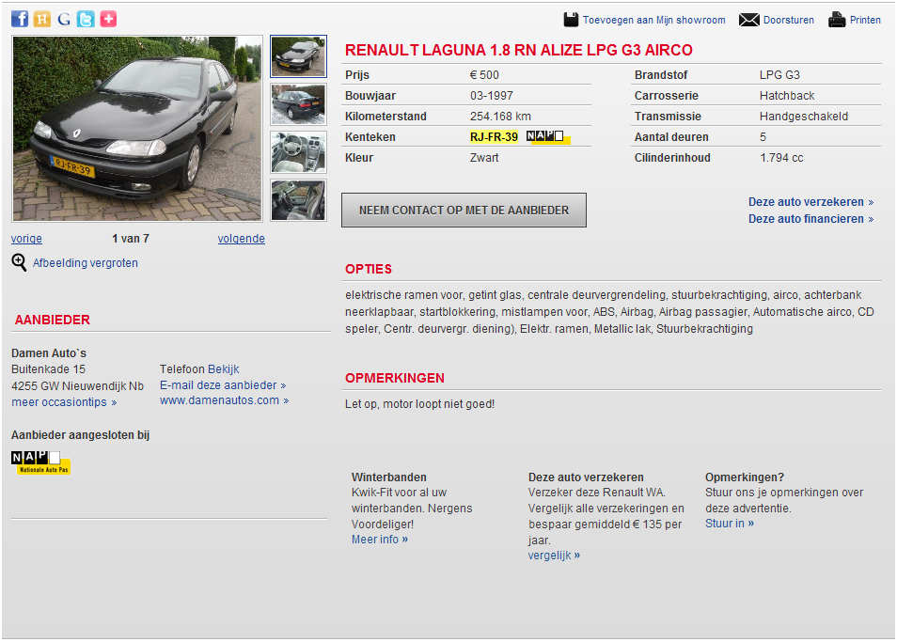The image size is (897, 642).
Task: Click the floppy disk save icon
Action: coord(571,20)
